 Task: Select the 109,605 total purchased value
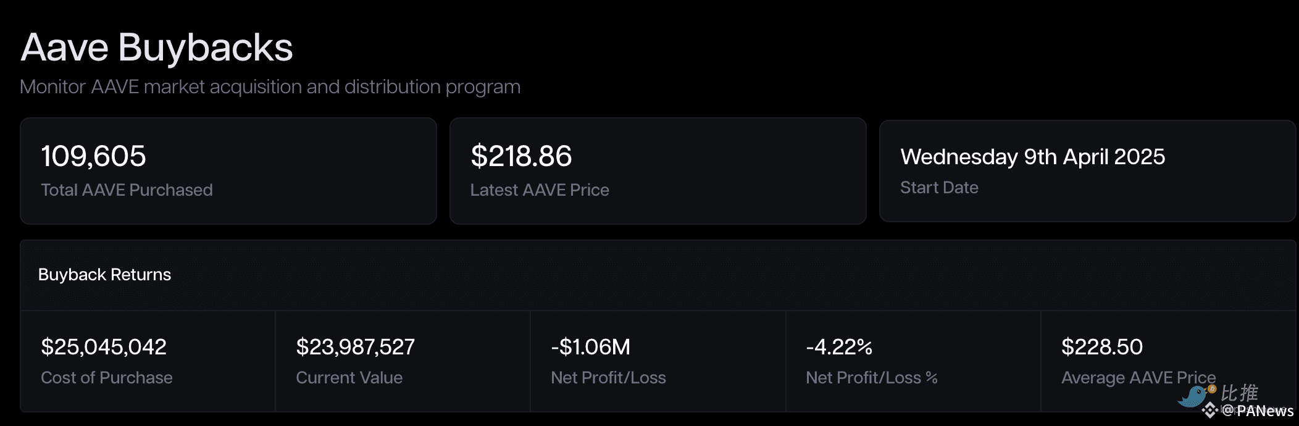[93, 156]
